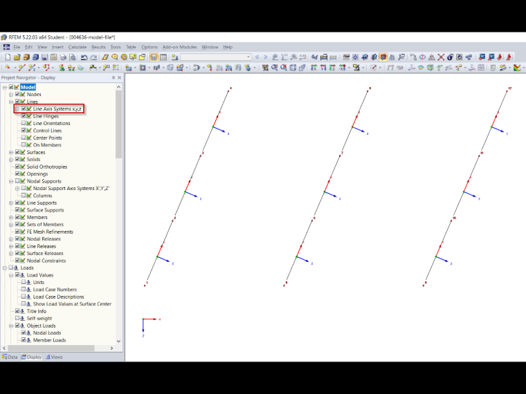Check the Nodal Supports checkbox
This screenshot has height=394, width=526.
coord(17,181)
